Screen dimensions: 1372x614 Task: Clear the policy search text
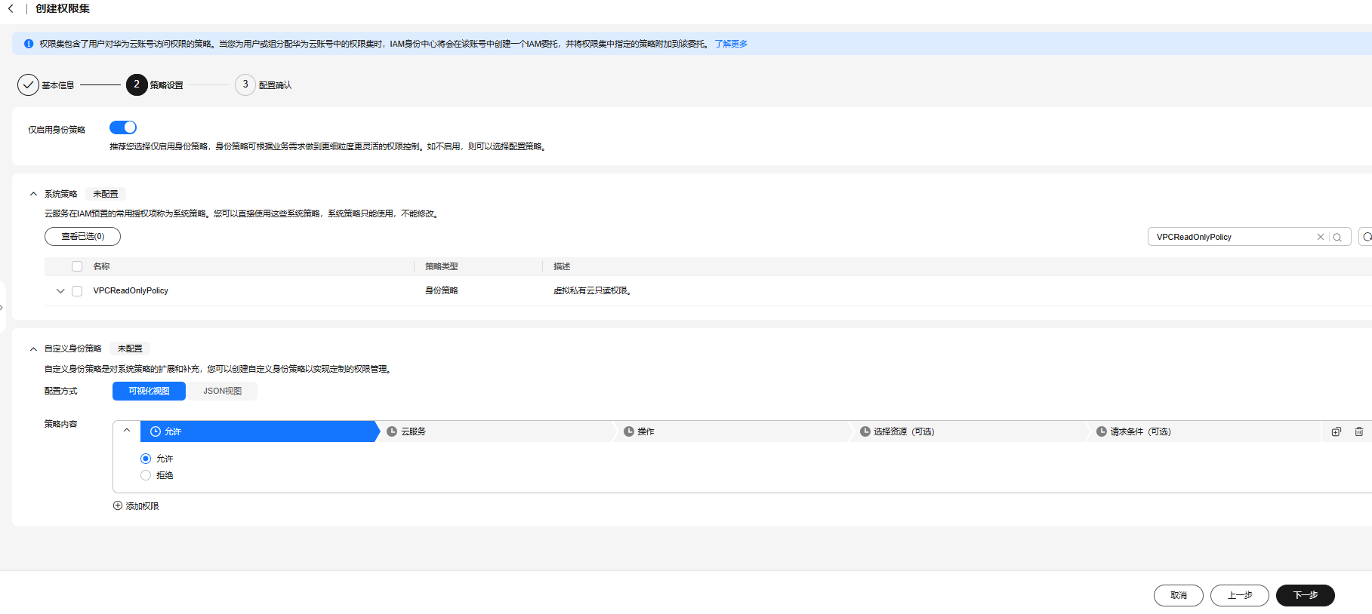(1321, 237)
